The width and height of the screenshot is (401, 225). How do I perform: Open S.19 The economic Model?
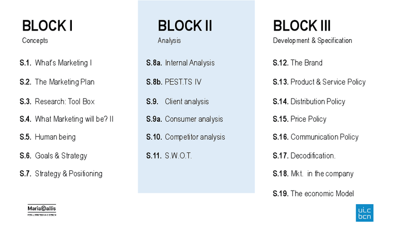313,193
